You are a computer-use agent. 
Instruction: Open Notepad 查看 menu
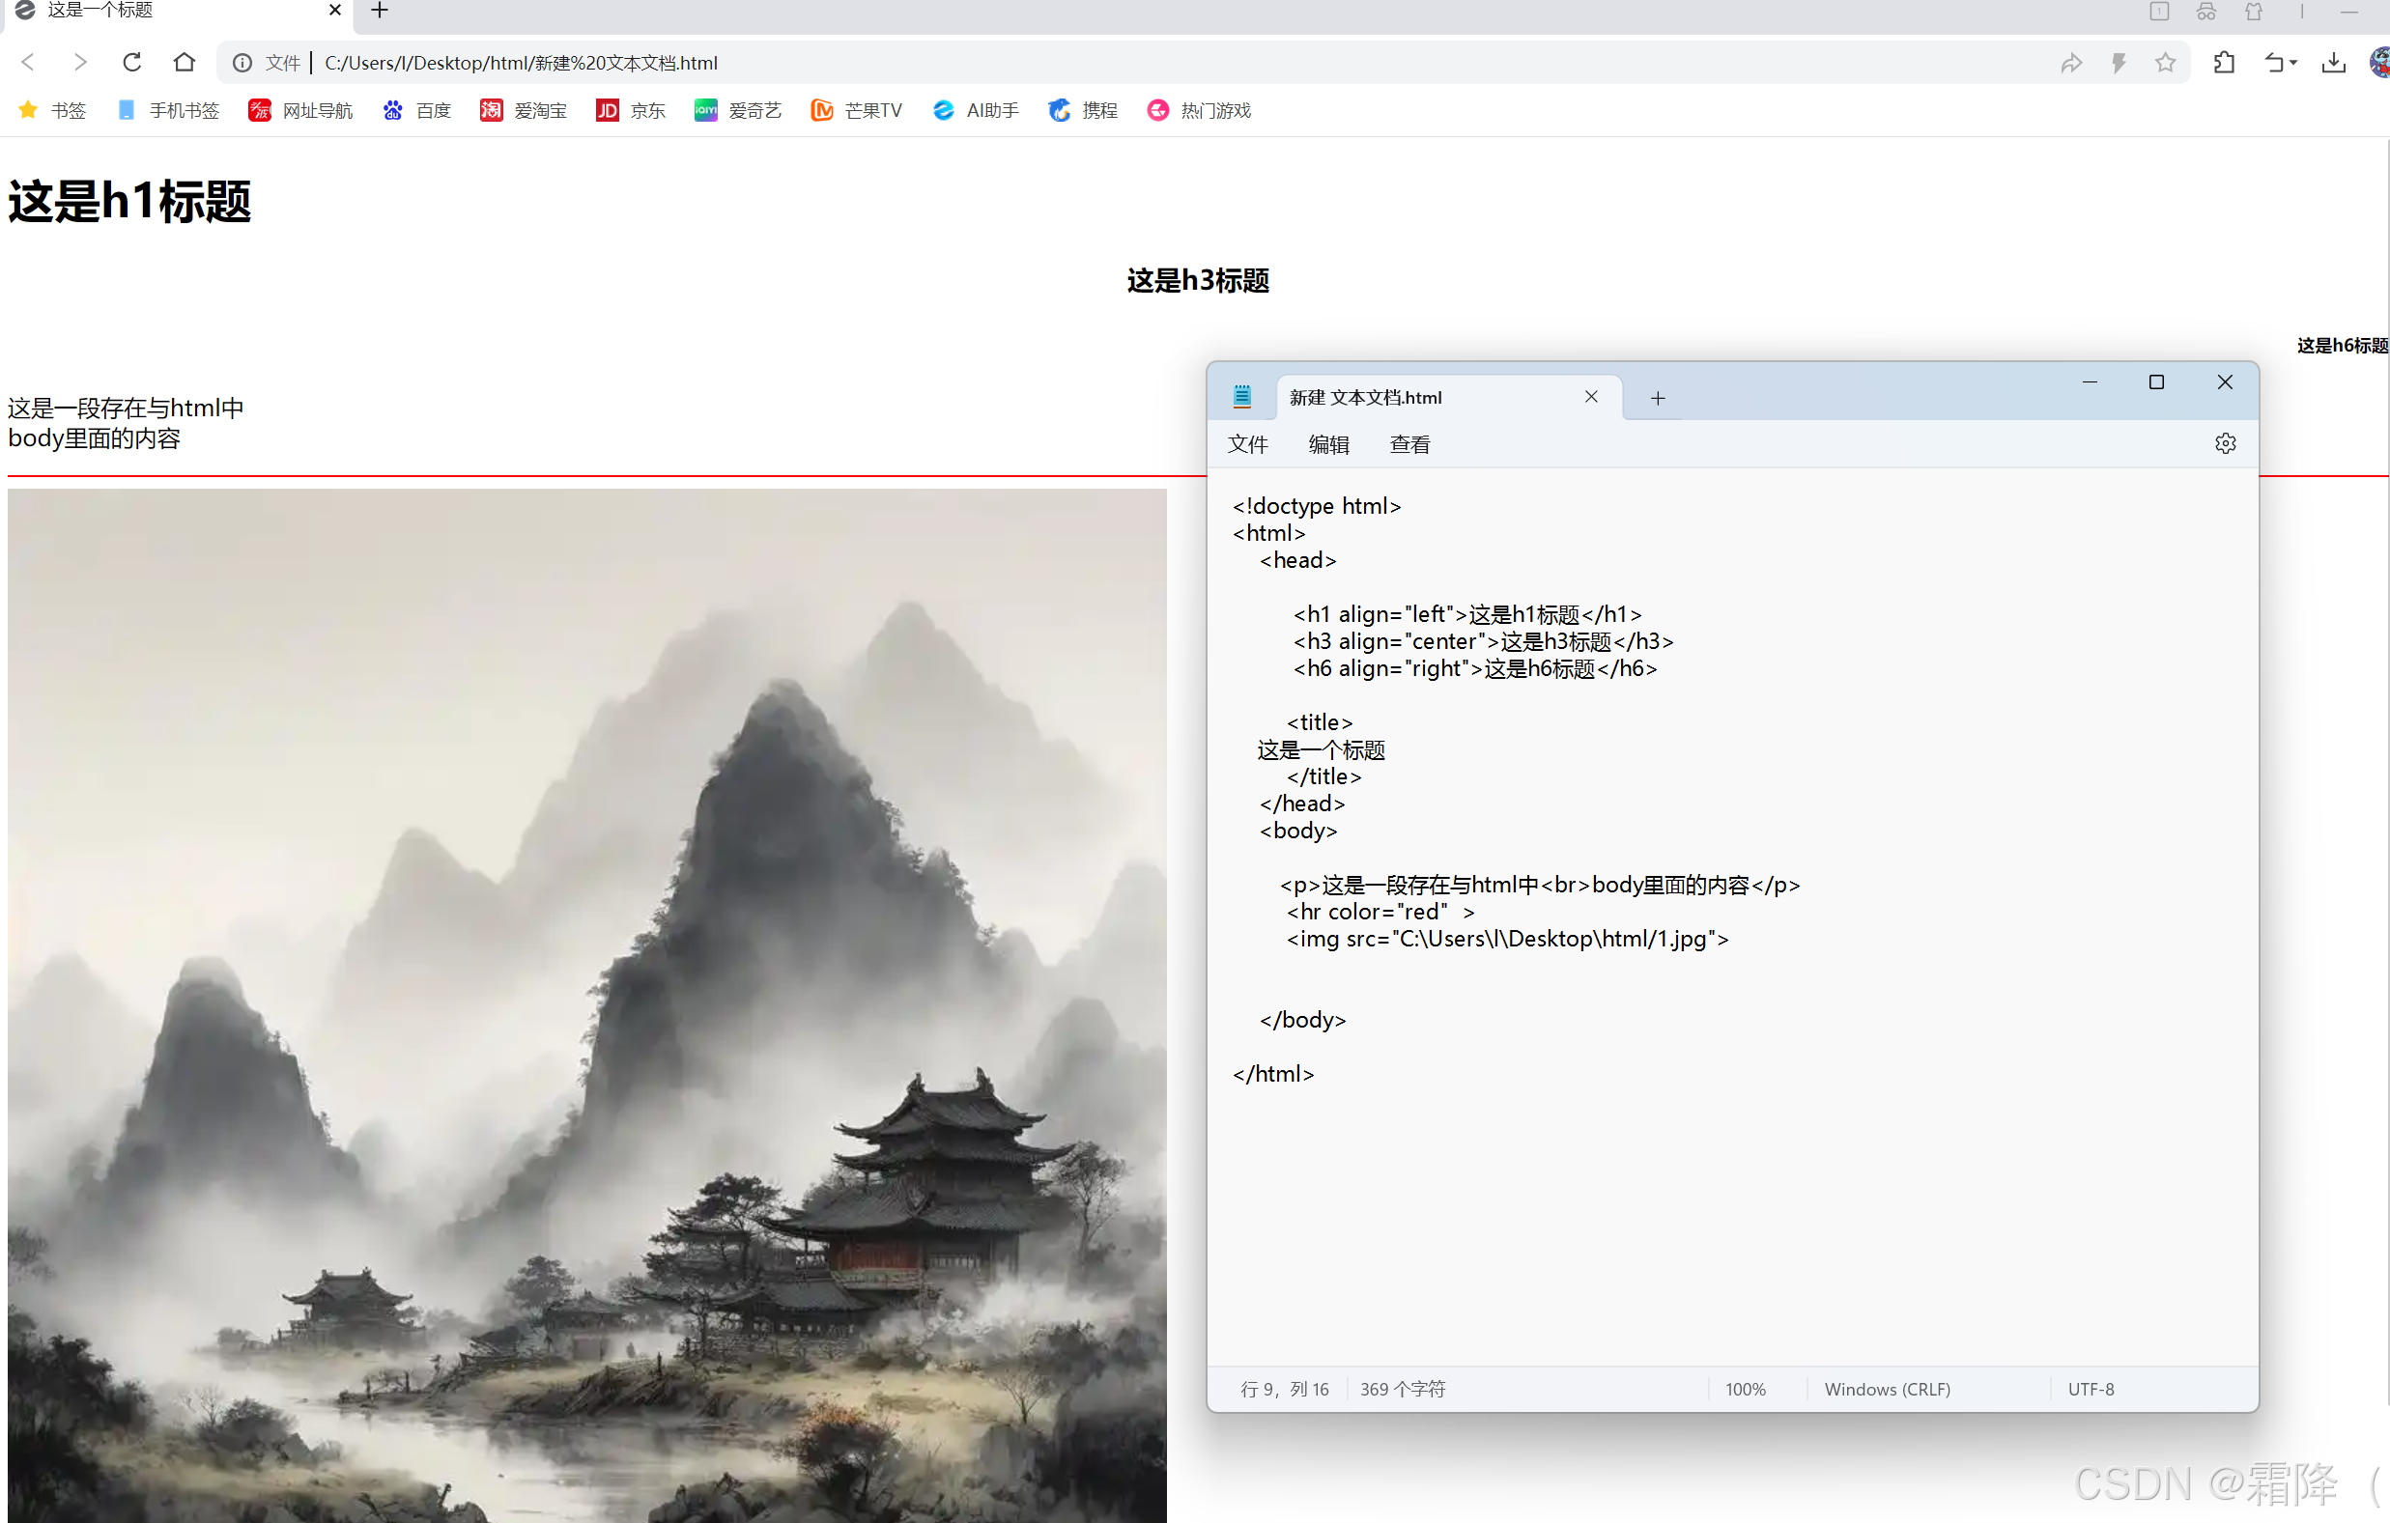click(x=1409, y=444)
